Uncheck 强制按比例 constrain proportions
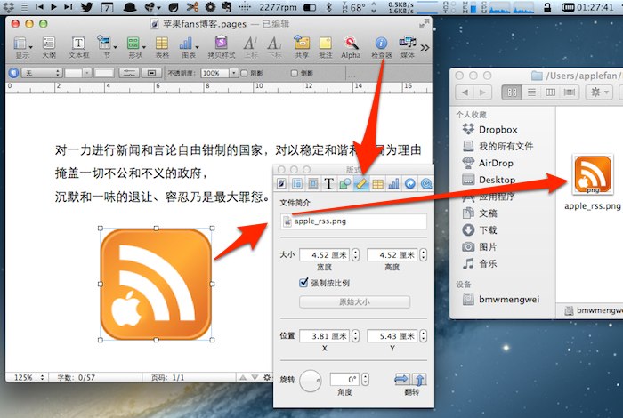 click(303, 283)
